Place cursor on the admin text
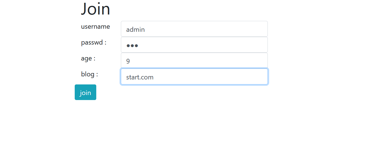 point(135,30)
